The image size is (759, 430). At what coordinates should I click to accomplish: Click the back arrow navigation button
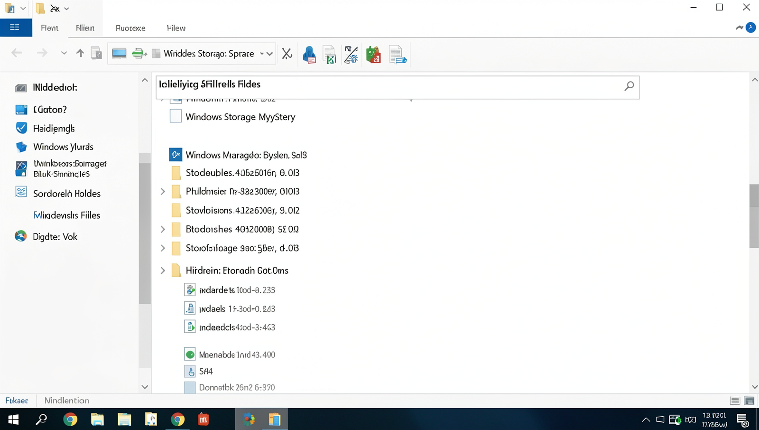click(17, 53)
